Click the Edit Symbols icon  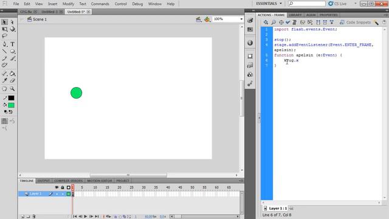(x=207, y=19)
